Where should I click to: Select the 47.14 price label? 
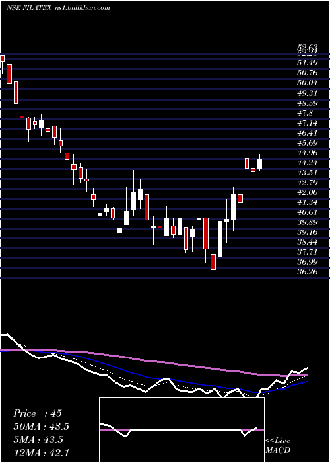tap(307, 123)
